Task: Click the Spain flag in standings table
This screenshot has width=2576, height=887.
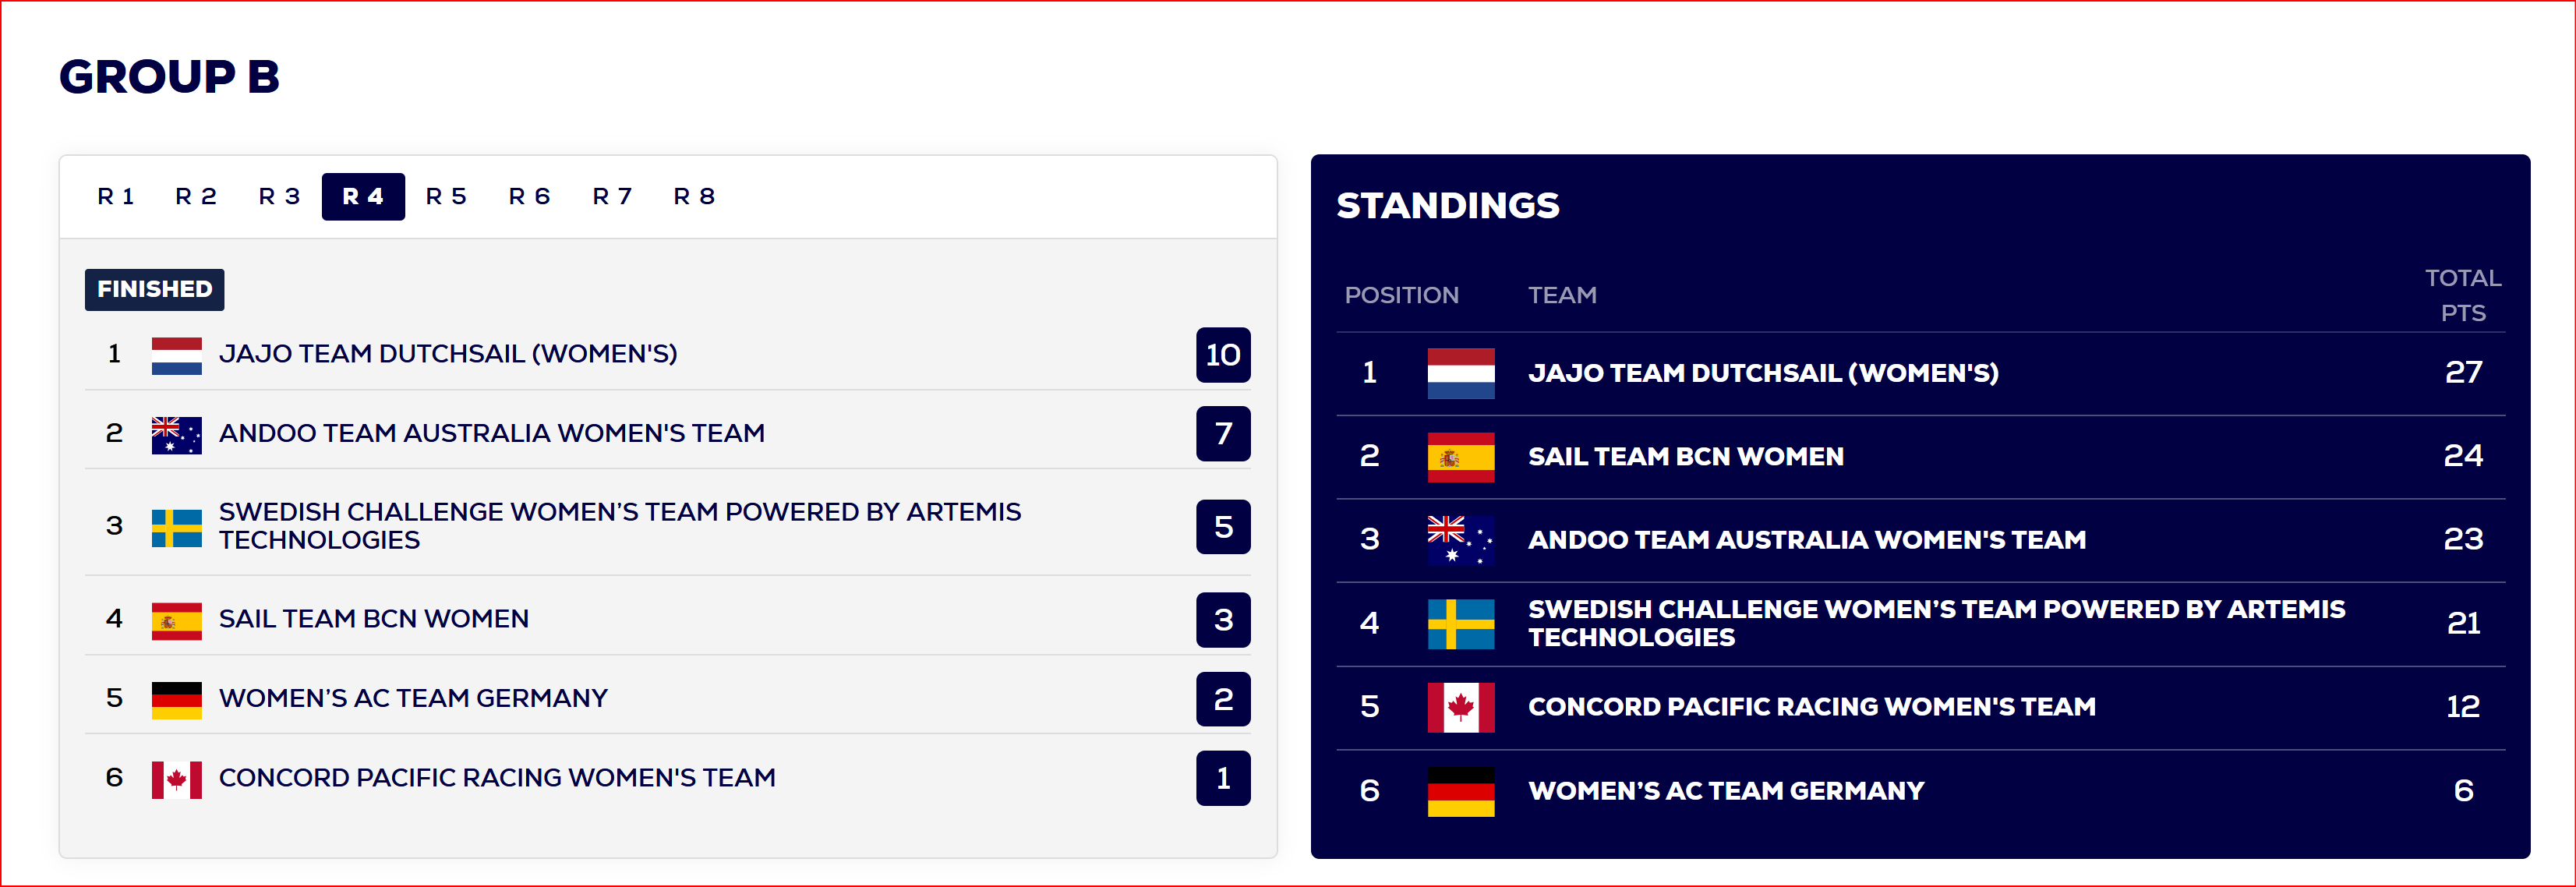Action: [x=1460, y=457]
